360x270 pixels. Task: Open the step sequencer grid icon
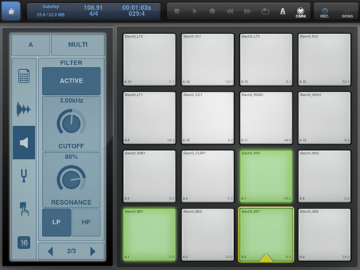click(x=24, y=76)
